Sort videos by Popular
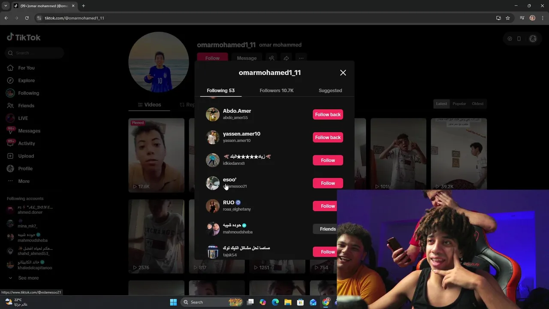Image resolution: width=549 pixels, height=309 pixels. [459, 104]
